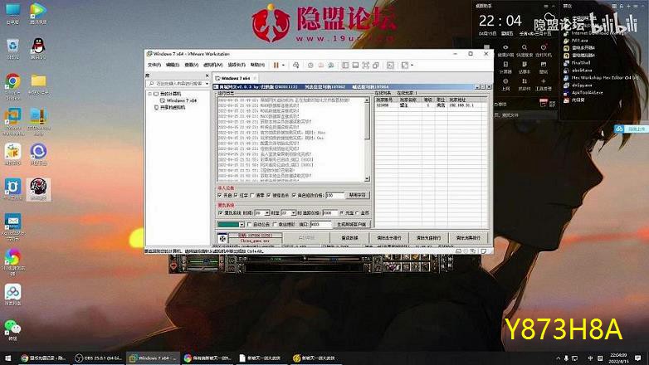Collapse the 我的计算机 tree node
Viewport: 649px width, 365px height.
pyautogui.click(x=150, y=94)
